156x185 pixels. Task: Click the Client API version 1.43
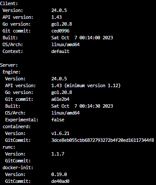pyautogui.click(x=56, y=17)
